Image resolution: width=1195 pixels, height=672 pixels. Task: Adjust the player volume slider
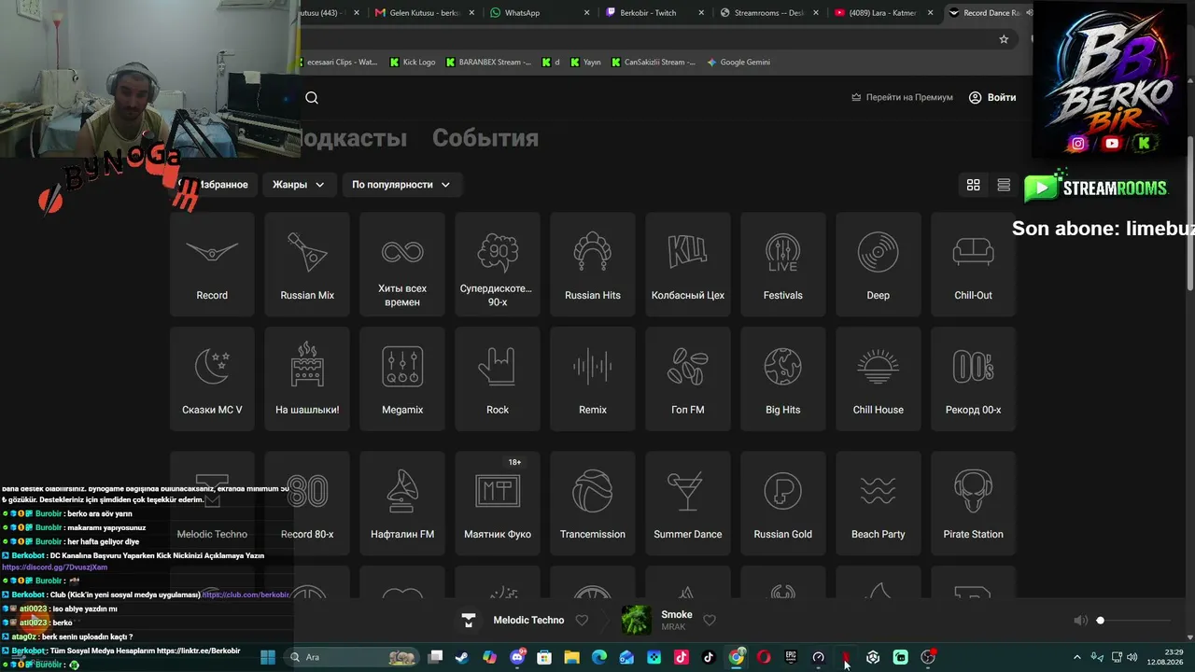tap(1133, 621)
